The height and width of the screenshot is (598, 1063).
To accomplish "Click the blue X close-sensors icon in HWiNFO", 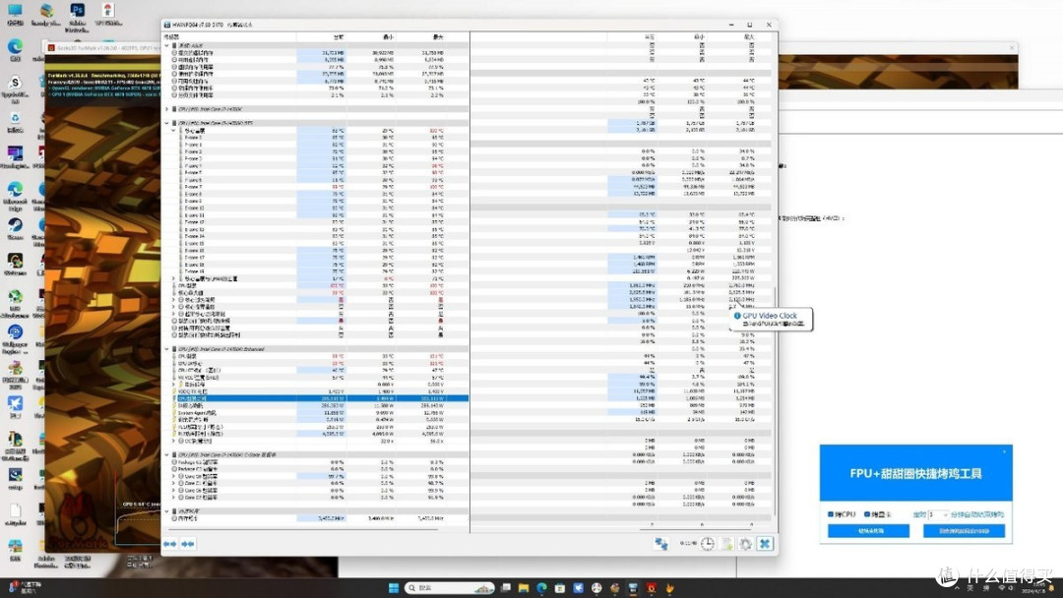I will (x=765, y=544).
